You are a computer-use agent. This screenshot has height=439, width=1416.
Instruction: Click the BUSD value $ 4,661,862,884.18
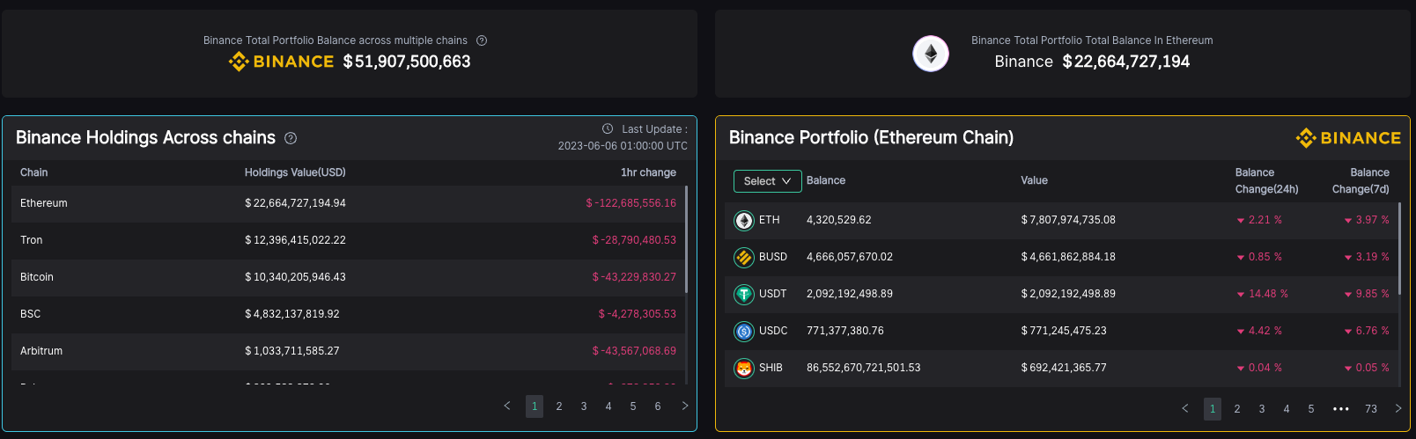point(1068,257)
